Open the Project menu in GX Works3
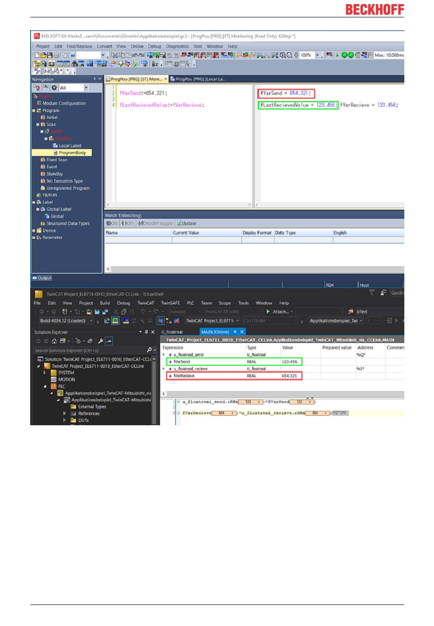 [x=42, y=46]
